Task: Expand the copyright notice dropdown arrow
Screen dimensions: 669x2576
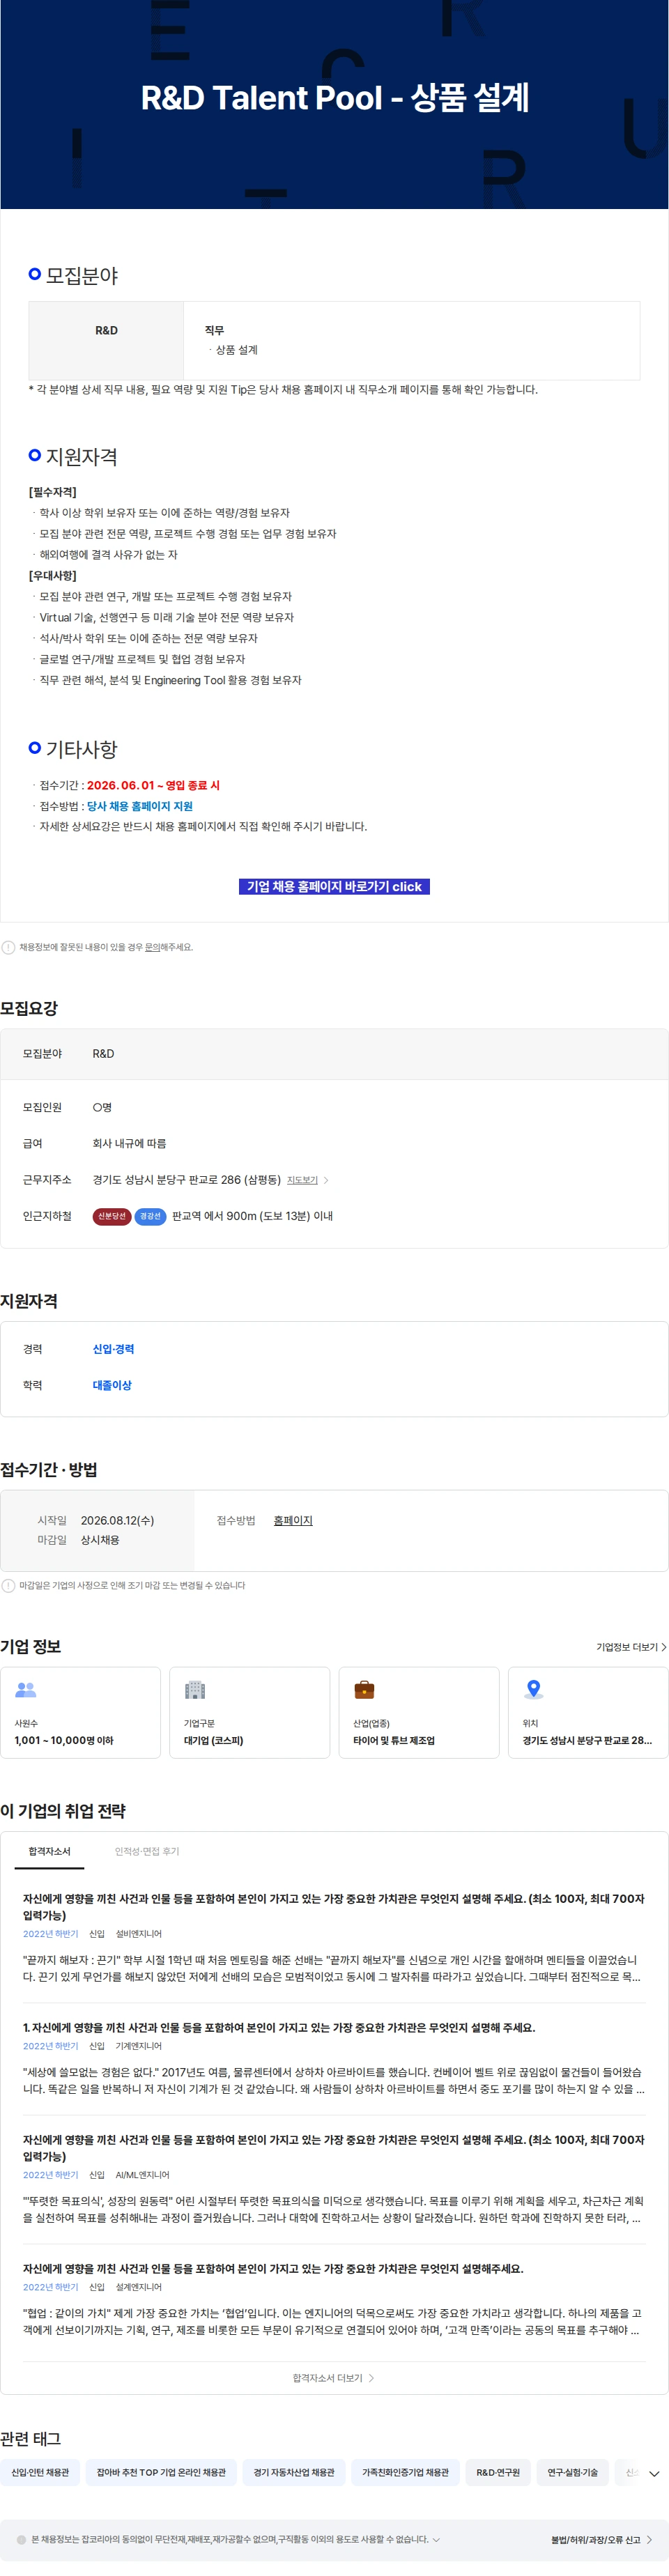Action: 436,2539
